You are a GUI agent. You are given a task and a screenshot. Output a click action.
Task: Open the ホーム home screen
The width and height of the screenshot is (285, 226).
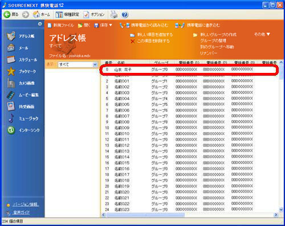[41, 14]
